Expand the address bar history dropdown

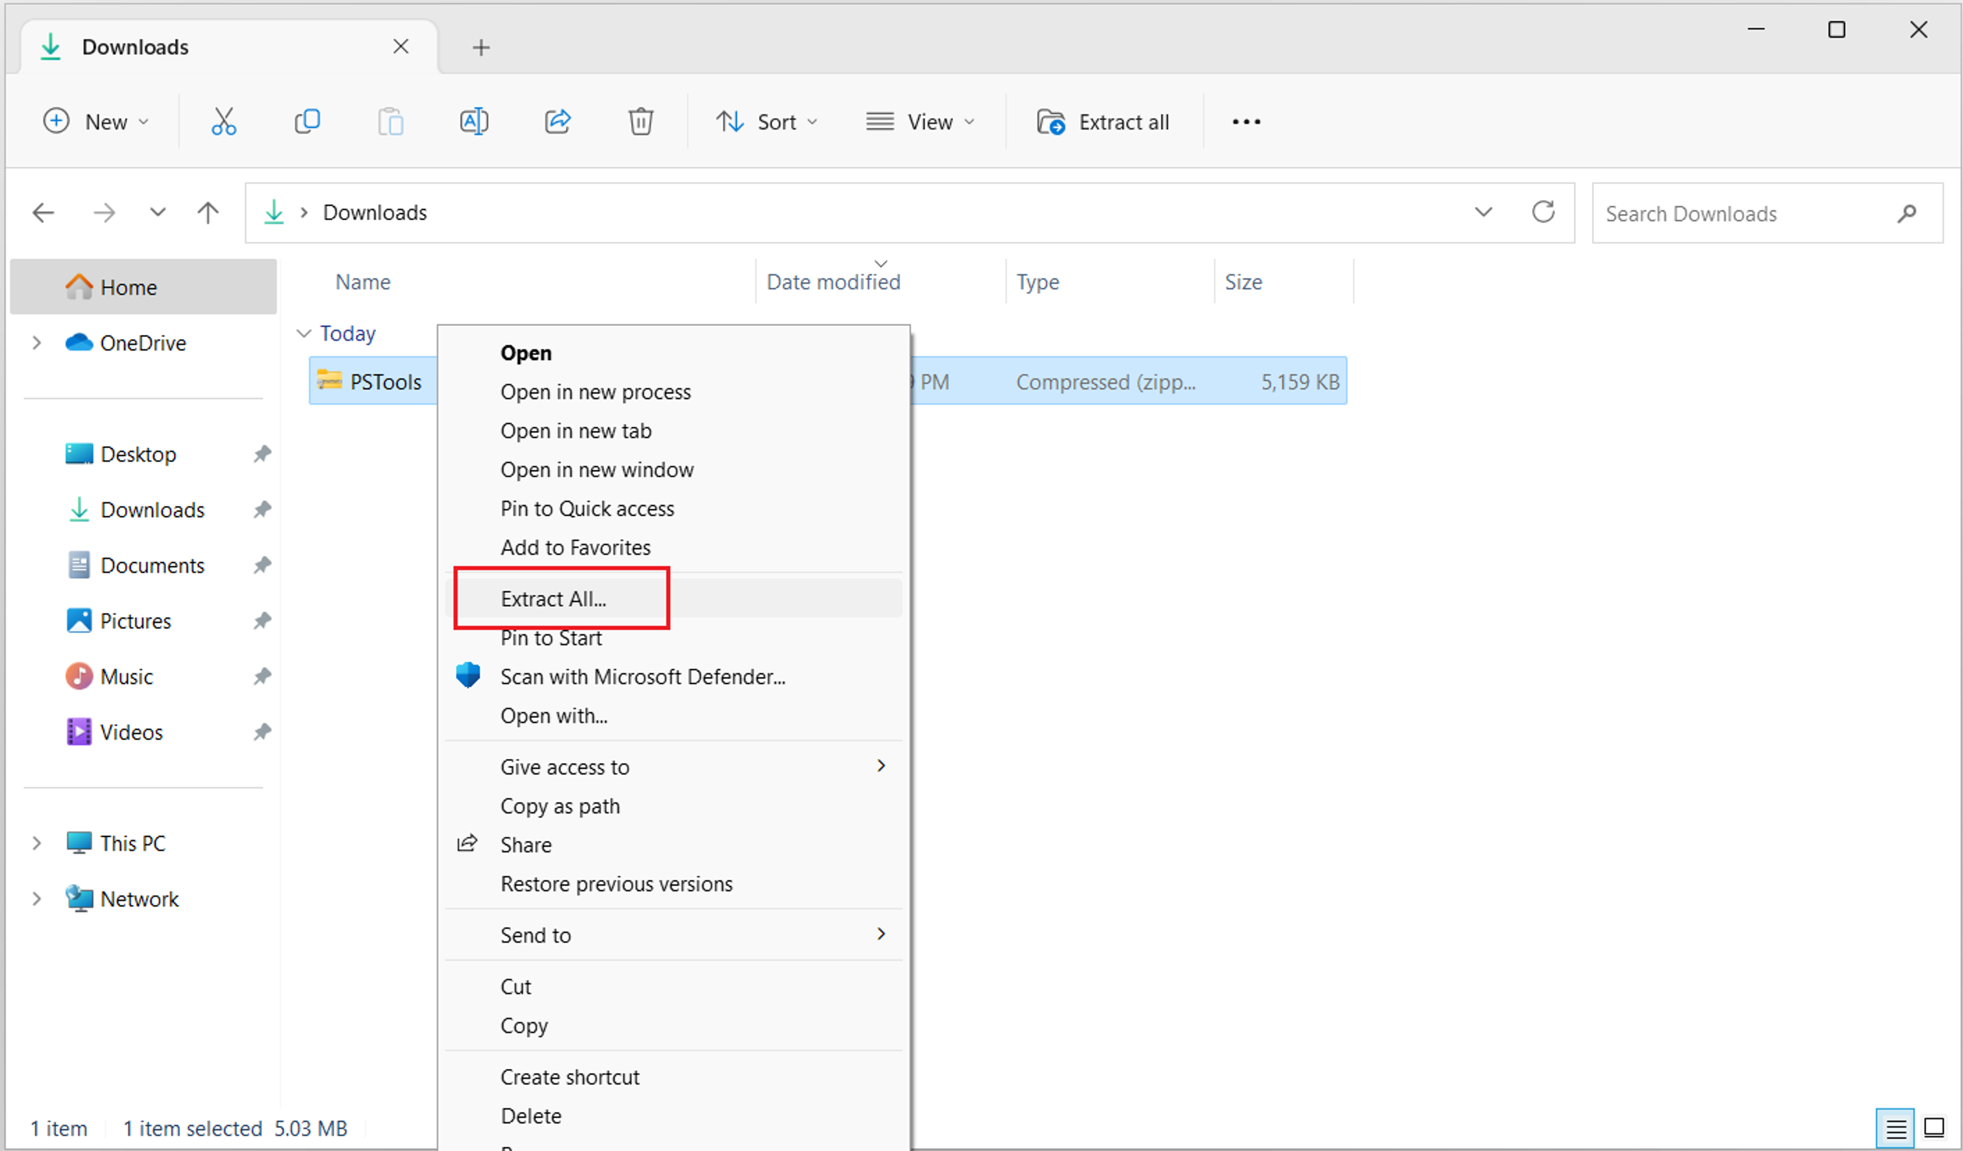click(1483, 212)
